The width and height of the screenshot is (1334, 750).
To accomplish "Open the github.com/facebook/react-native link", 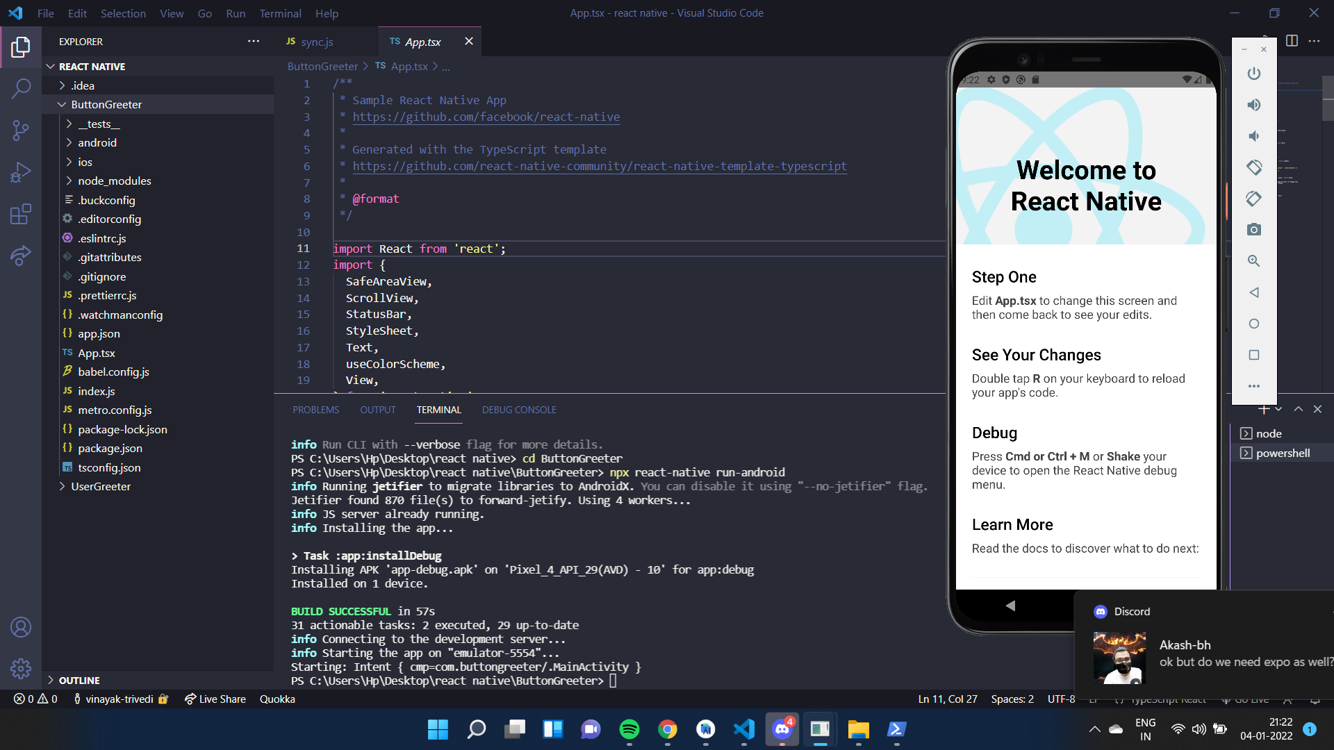I will (x=486, y=117).
